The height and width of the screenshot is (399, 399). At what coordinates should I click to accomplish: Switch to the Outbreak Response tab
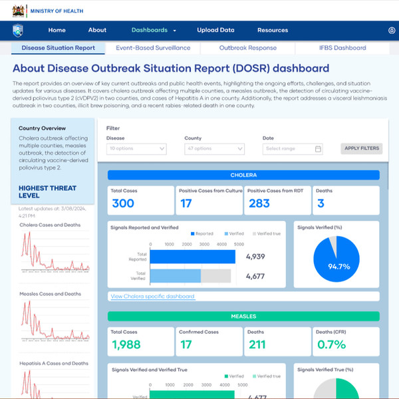(x=248, y=48)
